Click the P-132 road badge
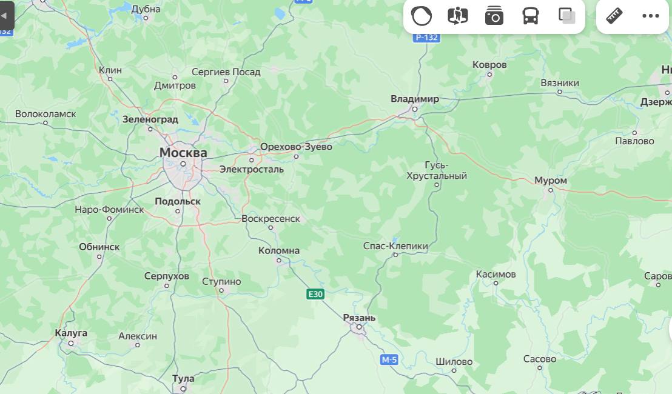Viewport: 672px width, 394px height. tap(427, 37)
